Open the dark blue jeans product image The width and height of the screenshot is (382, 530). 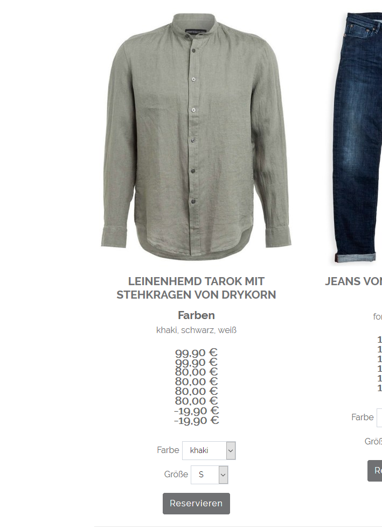[x=357, y=138]
